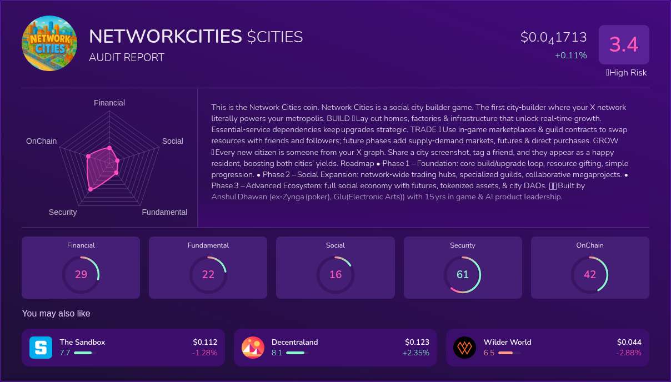Switch to the Audit Report tab
671x382 pixels.
[127, 57]
